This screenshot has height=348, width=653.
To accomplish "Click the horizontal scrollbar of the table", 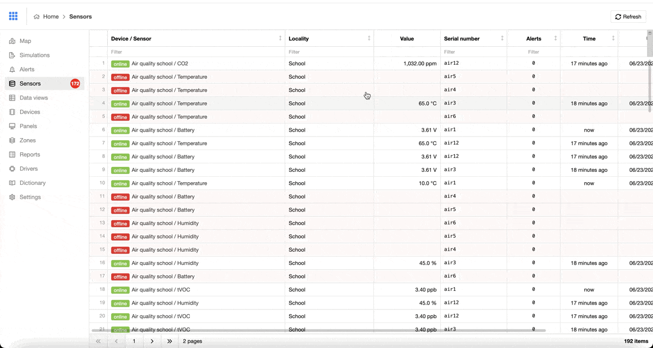I will pos(318,330).
